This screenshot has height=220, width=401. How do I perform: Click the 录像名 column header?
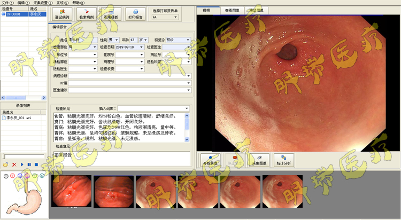tap(20, 112)
